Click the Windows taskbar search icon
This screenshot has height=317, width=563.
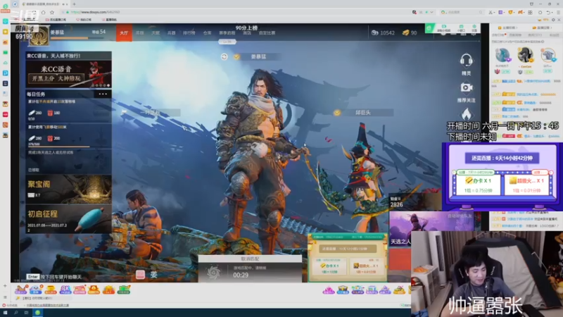coord(15,313)
